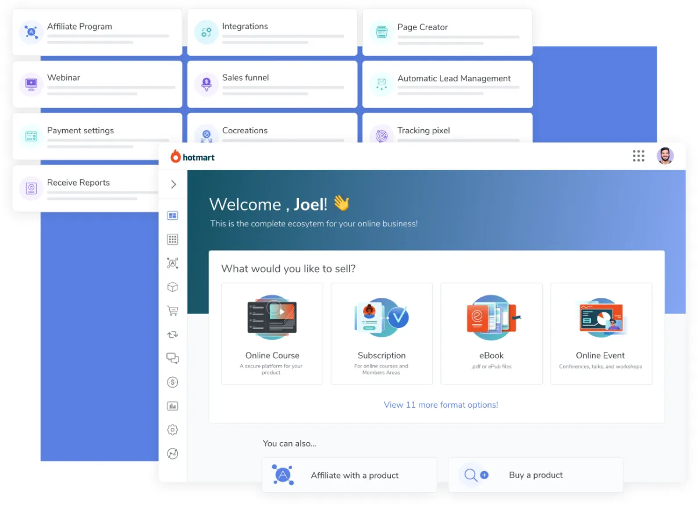Click the refresh arrows sidebar icon

172,335
